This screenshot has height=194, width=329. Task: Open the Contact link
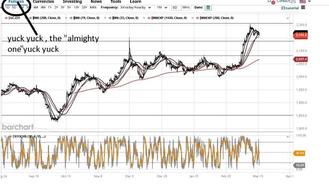(x=283, y=1)
